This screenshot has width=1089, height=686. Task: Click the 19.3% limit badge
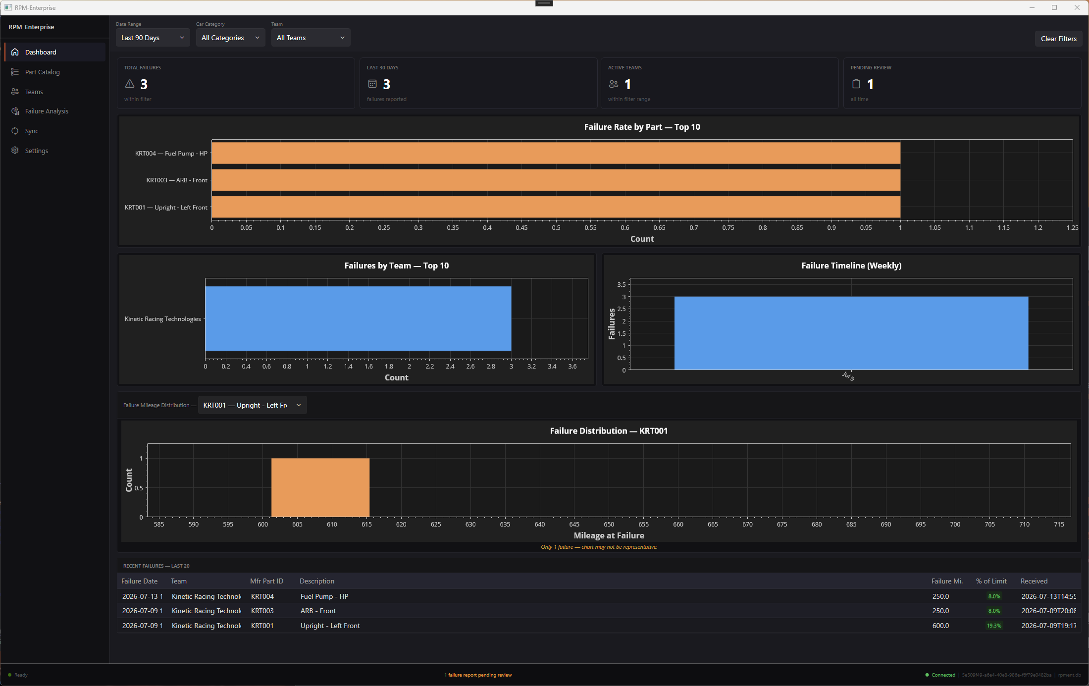coord(994,626)
